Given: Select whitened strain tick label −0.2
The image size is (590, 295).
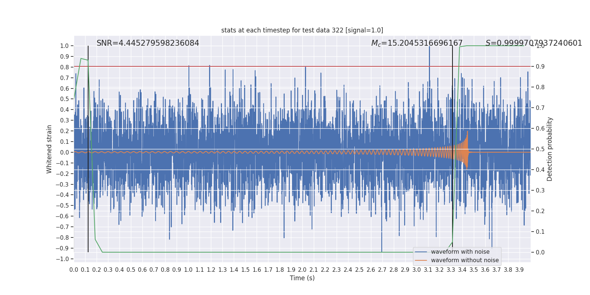Looking at the screenshot, I should pos(62,174).
